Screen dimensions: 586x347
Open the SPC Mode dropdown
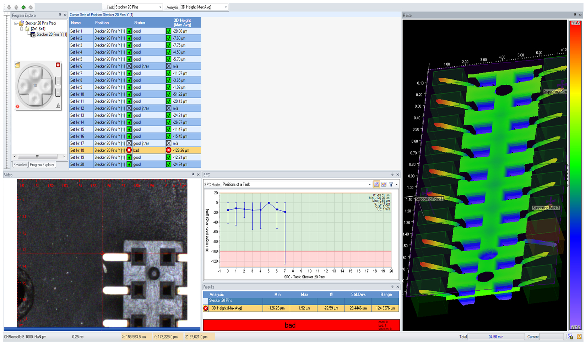[370, 184]
